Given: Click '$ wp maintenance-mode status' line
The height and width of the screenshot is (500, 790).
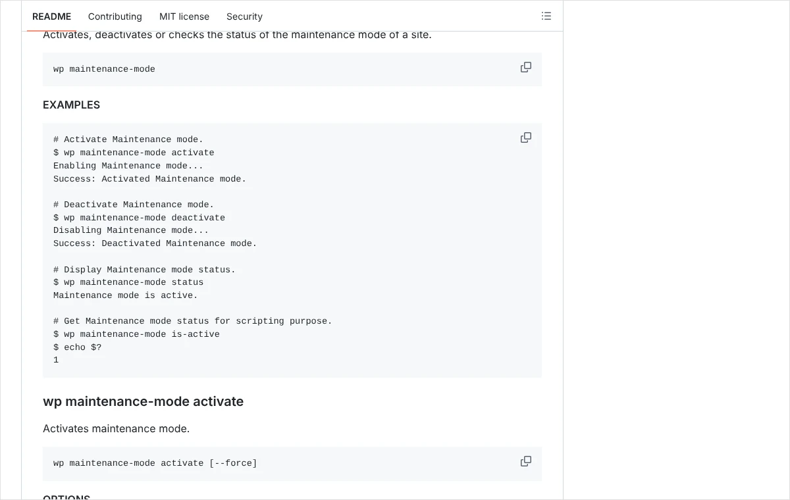Looking at the screenshot, I should point(128,282).
